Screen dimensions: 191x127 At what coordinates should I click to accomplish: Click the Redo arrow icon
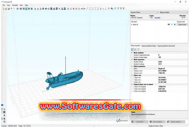14,9
